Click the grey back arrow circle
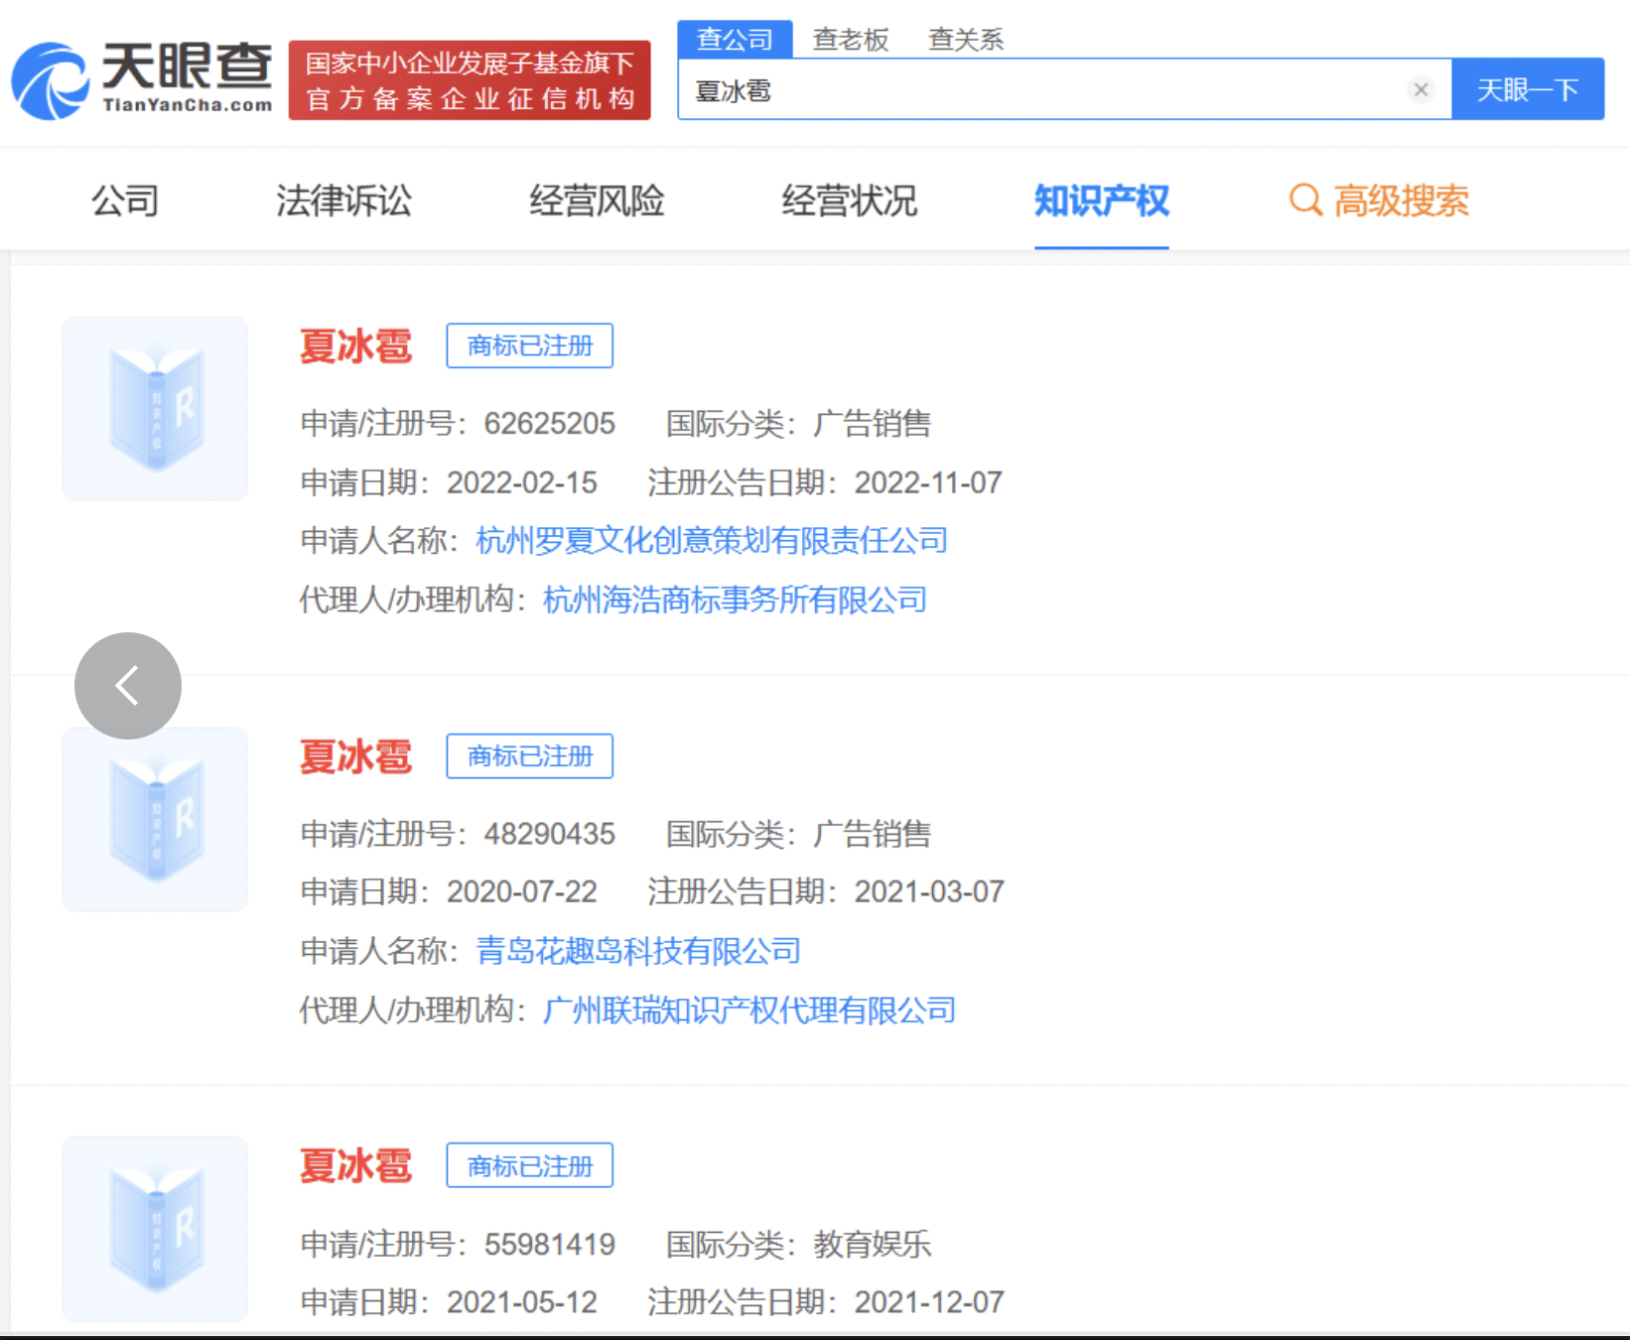The image size is (1630, 1340). click(128, 686)
